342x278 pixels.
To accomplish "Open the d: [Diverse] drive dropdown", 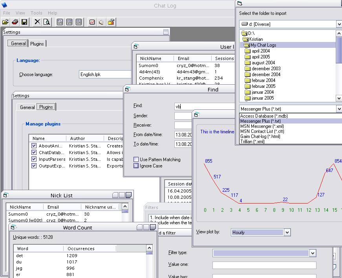I will pos(338,24).
